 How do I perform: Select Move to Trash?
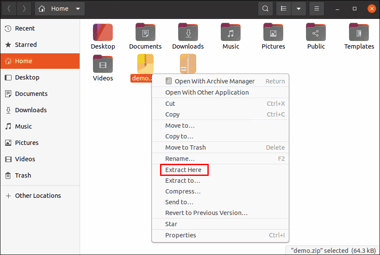click(220, 147)
